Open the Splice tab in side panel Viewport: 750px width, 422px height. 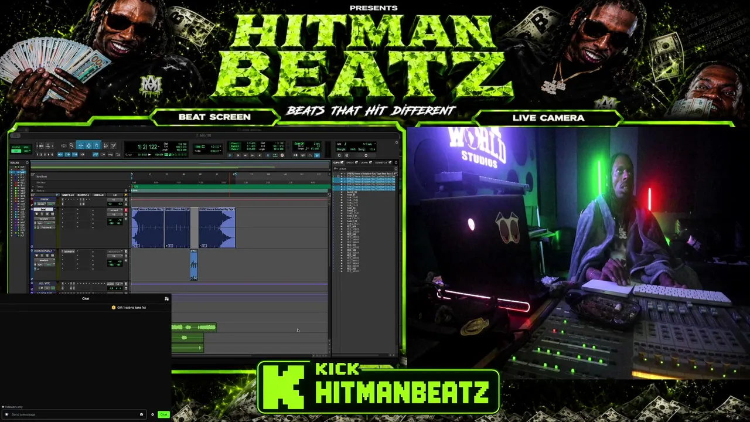click(352, 162)
